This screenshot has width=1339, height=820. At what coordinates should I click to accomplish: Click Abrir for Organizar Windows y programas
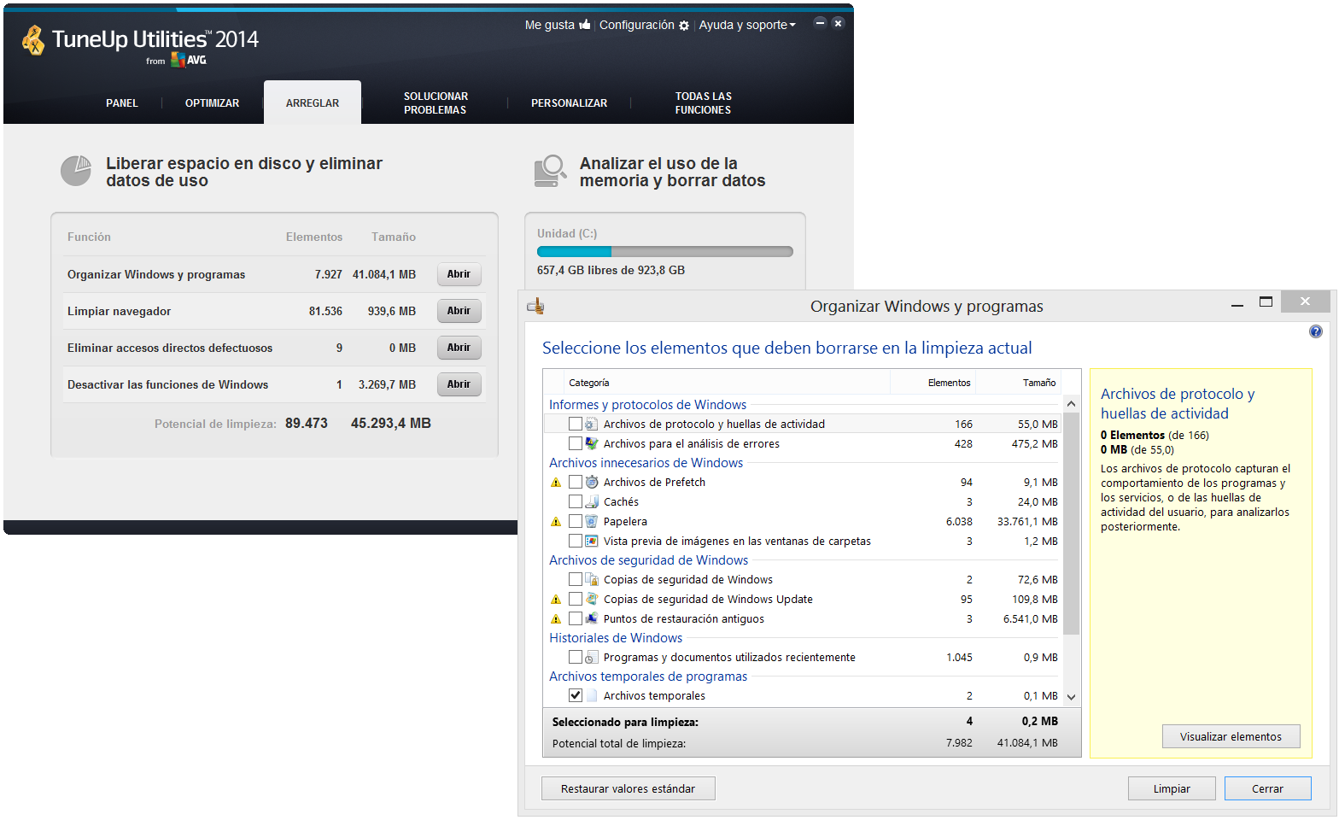[x=459, y=274]
